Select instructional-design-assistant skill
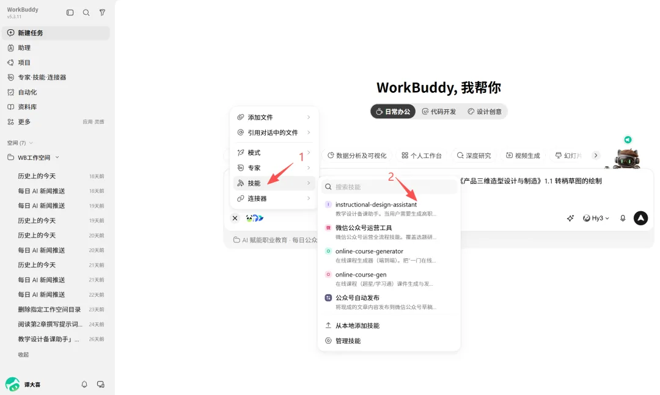This screenshot has height=395, width=660. pyautogui.click(x=389, y=209)
